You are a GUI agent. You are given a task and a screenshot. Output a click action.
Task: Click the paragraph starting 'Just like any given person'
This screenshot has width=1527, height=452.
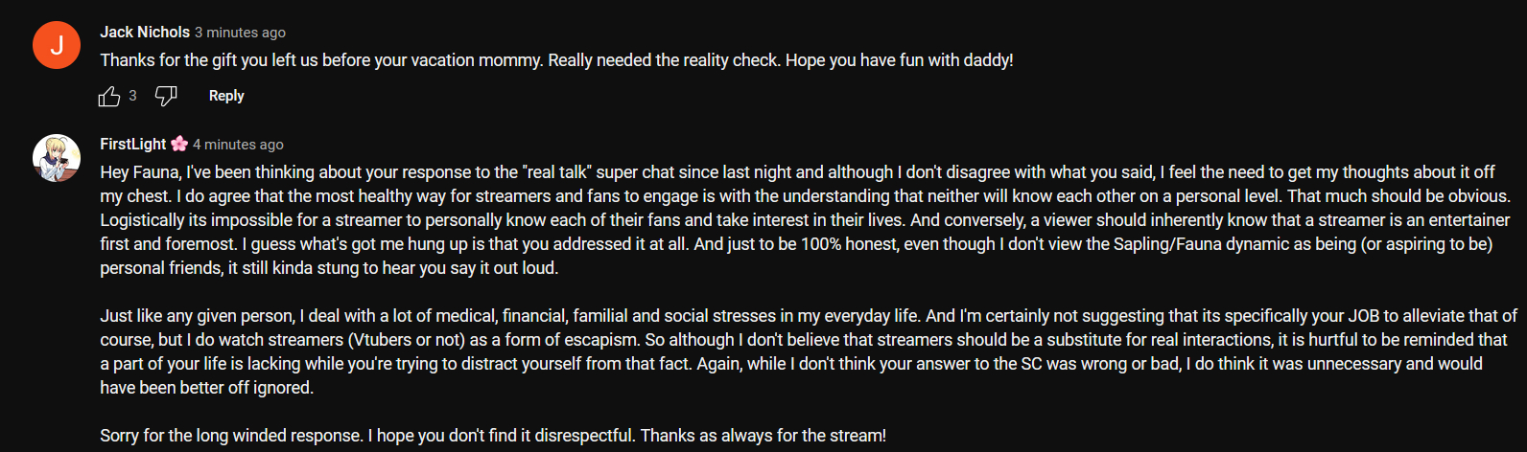pos(796,351)
